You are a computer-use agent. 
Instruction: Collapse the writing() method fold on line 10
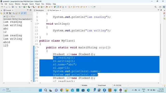39,24
